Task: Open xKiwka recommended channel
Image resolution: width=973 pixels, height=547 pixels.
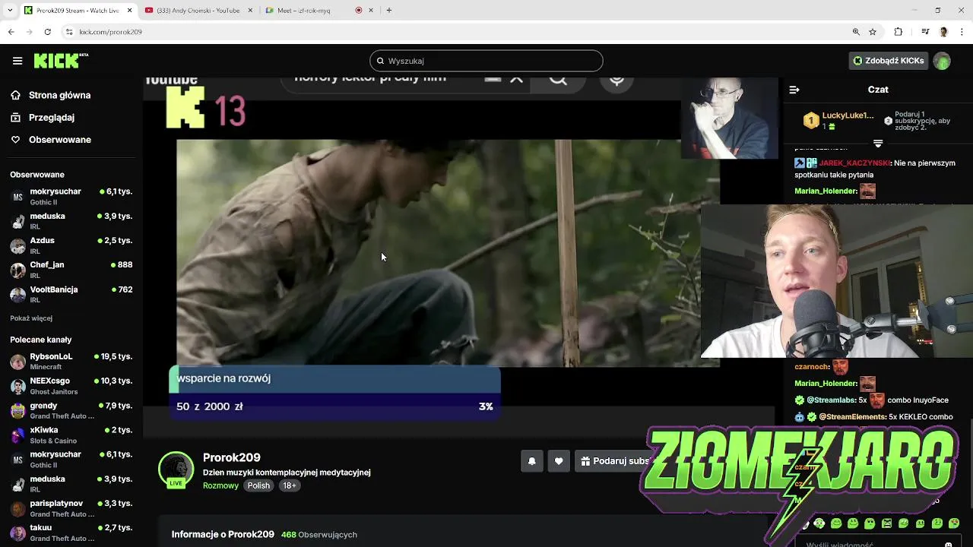Action: pyautogui.click(x=71, y=435)
